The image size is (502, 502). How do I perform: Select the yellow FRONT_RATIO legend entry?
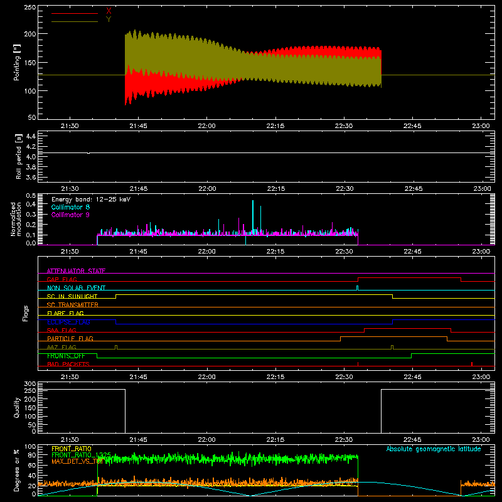pyautogui.click(x=72, y=449)
